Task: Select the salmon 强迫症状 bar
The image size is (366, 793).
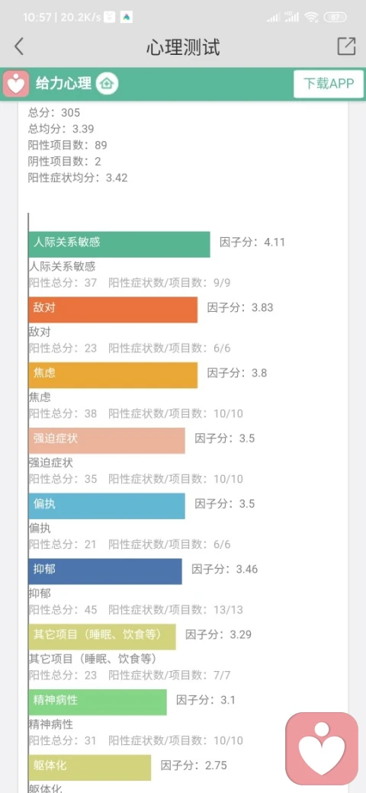Action: pyautogui.click(x=107, y=441)
